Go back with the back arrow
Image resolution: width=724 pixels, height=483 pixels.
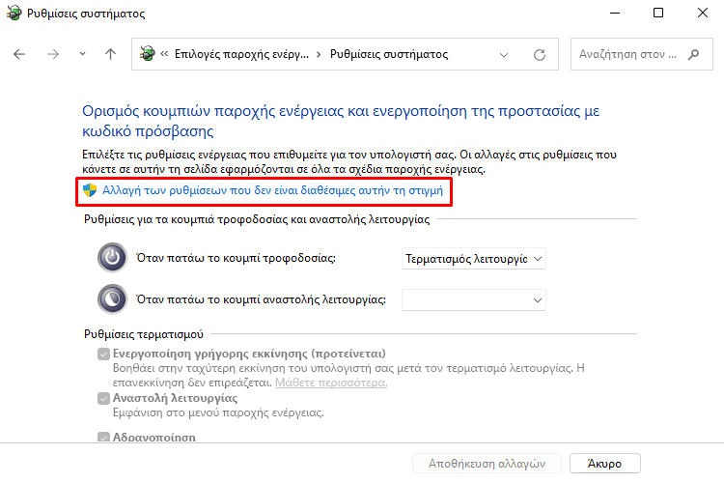click(x=19, y=54)
